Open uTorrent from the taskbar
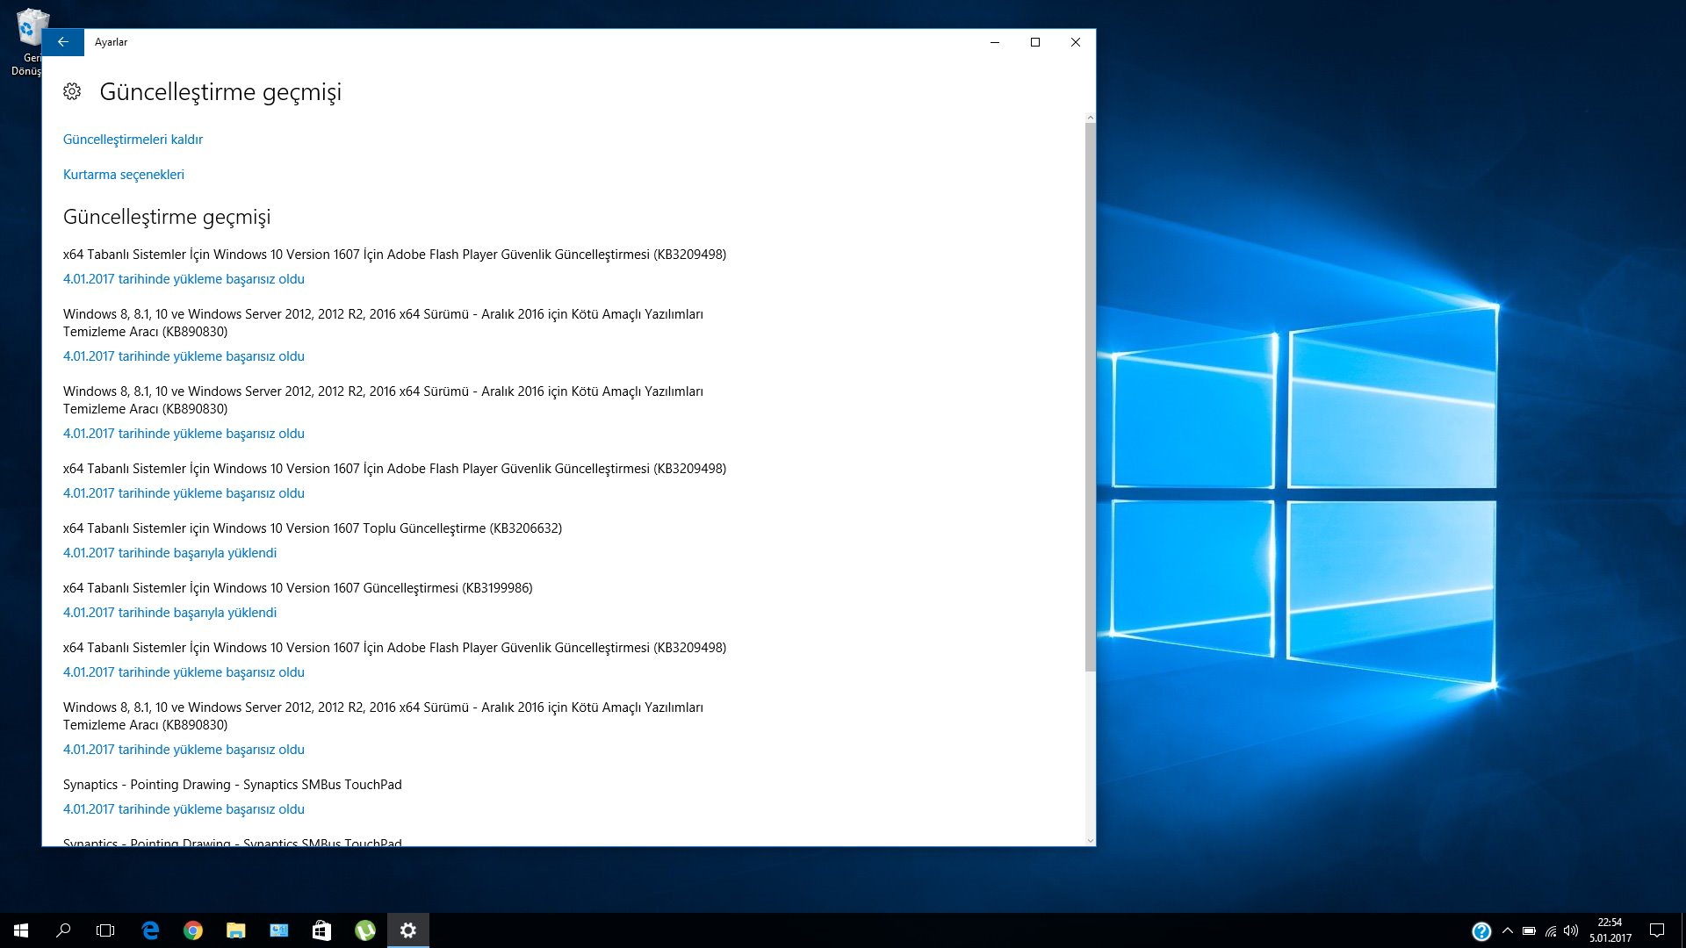The height and width of the screenshot is (948, 1686). pyautogui.click(x=365, y=930)
